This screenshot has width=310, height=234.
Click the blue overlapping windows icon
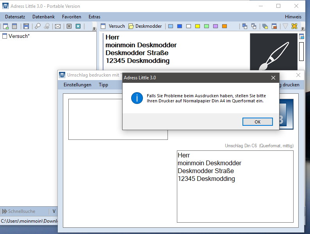[x=245, y=26]
